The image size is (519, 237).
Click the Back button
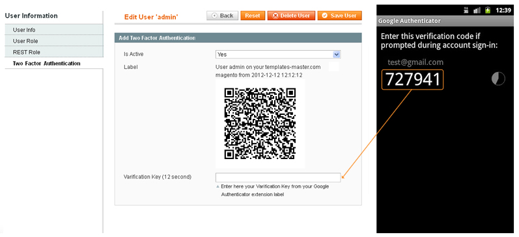[x=223, y=16]
